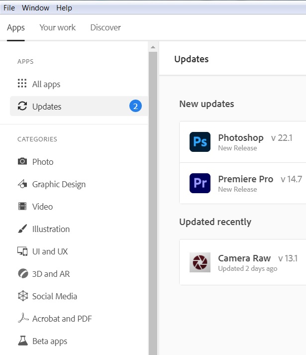Open the Help menu
The width and height of the screenshot is (306, 355).
[x=64, y=8]
